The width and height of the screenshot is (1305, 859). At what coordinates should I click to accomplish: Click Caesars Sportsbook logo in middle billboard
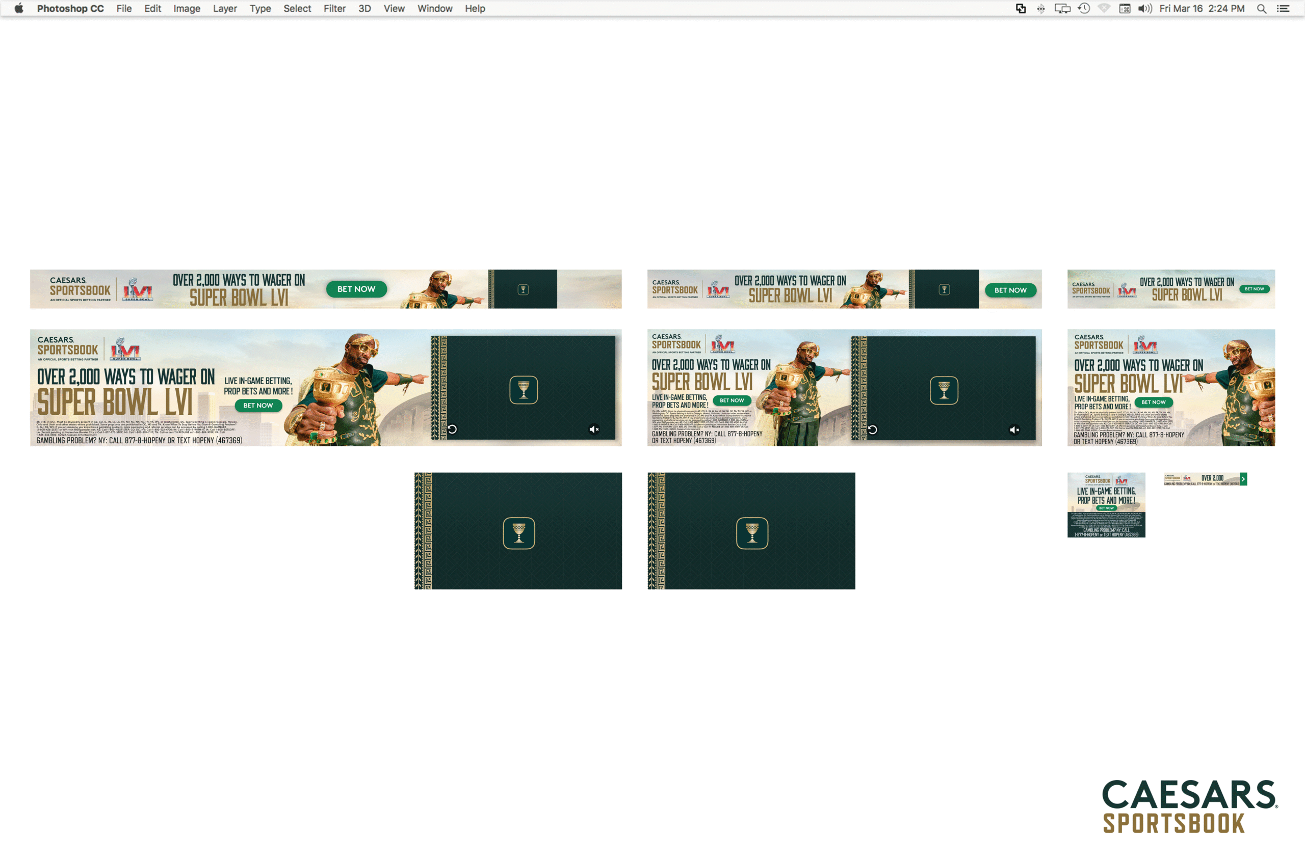[x=676, y=343]
